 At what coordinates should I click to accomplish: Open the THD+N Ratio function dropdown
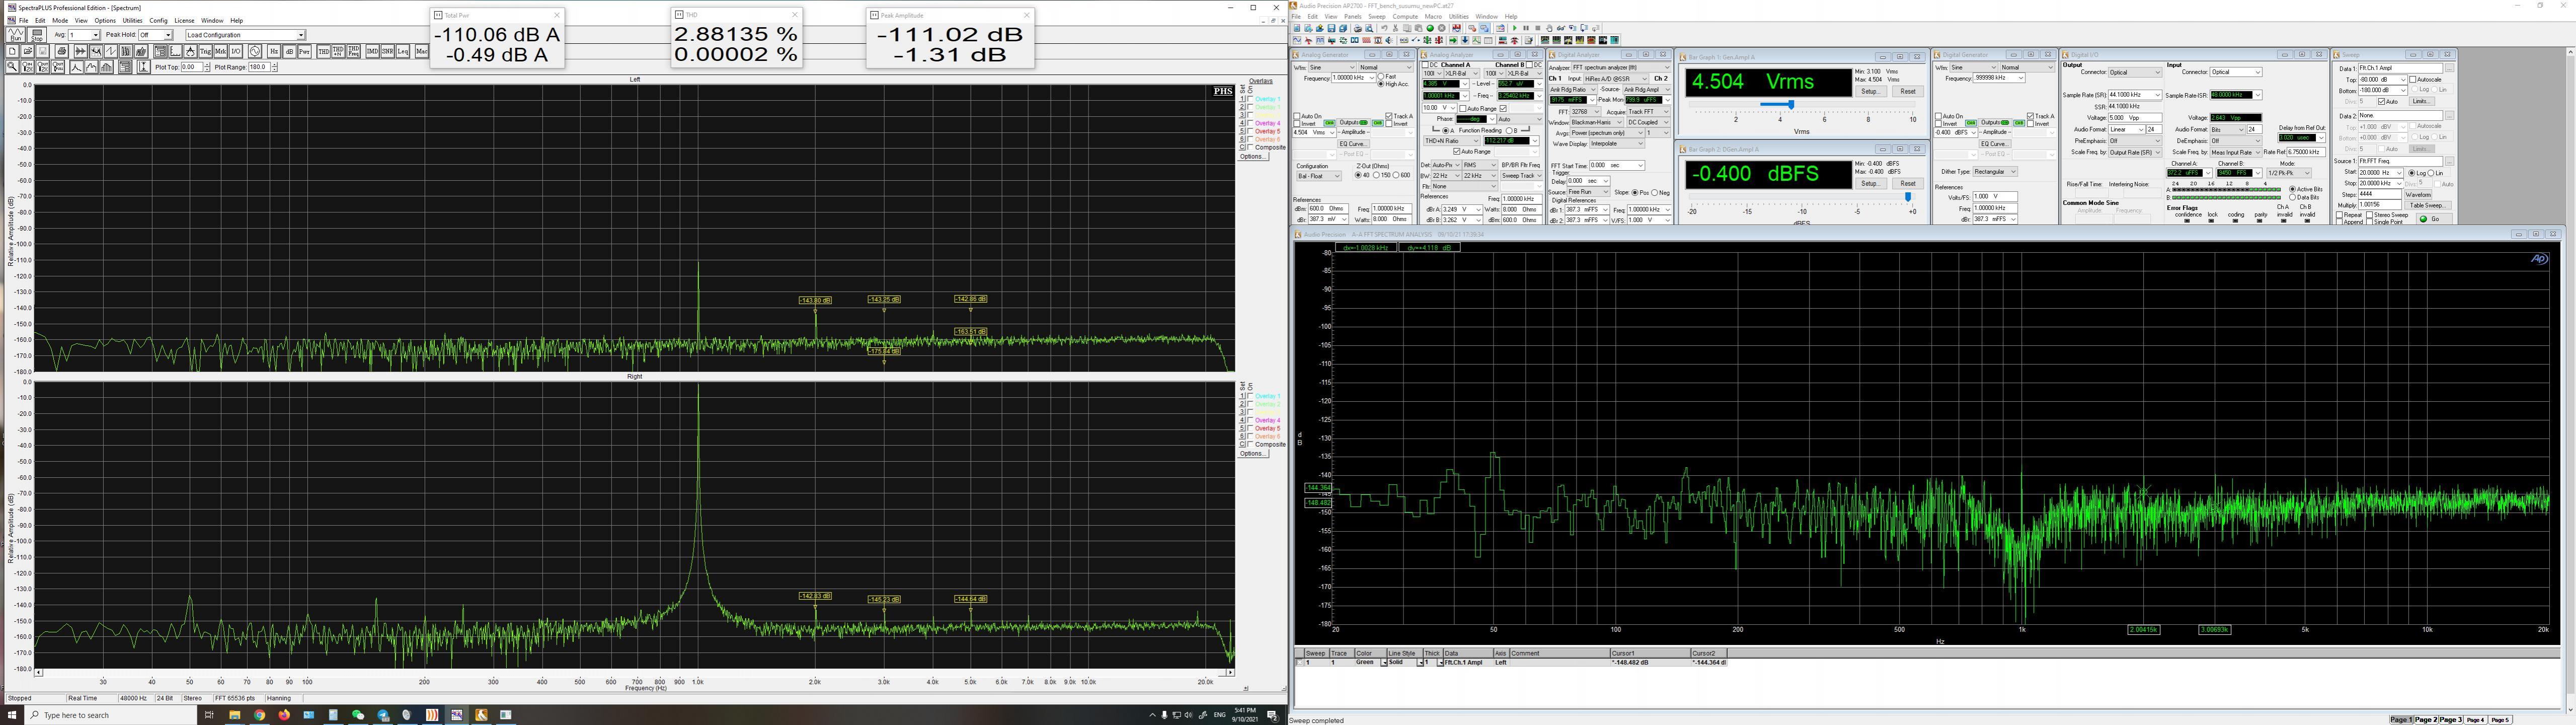tap(1452, 141)
